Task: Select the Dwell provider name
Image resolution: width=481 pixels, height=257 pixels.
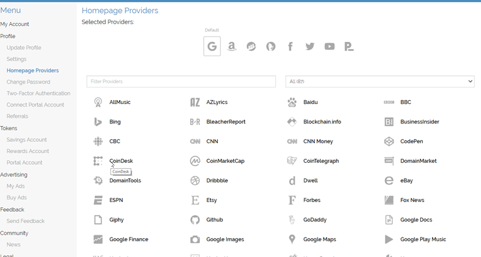Action: point(310,180)
